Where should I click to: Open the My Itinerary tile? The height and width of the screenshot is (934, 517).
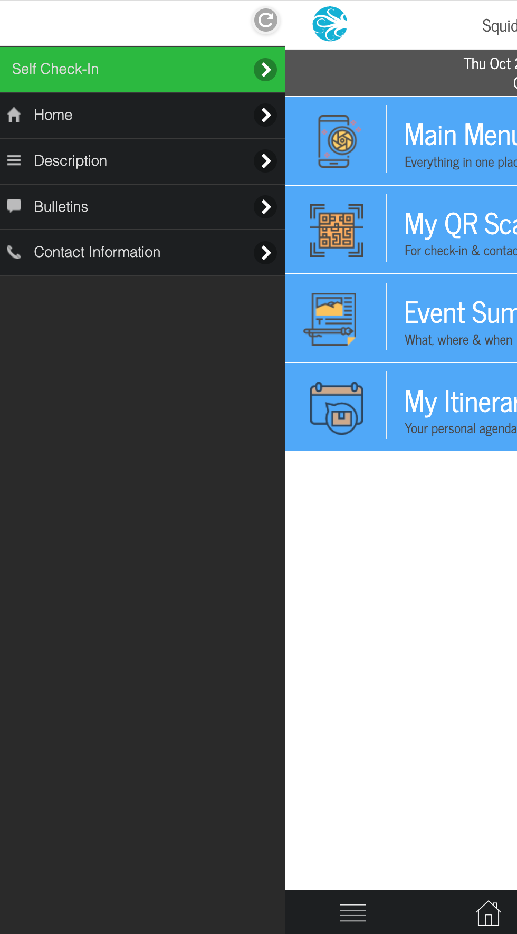(401, 407)
